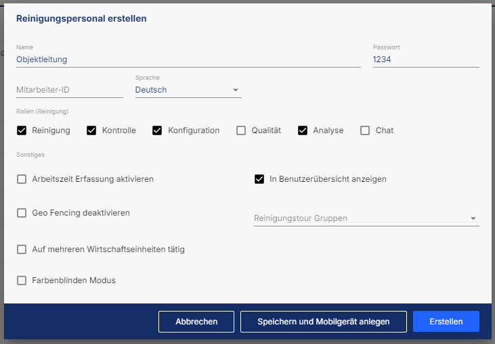Image resolution: width=495 pixels, height=344 pixels.
Task: Uncheck In Benutzerübersicht anzeigen
Action: coord(259,179)
